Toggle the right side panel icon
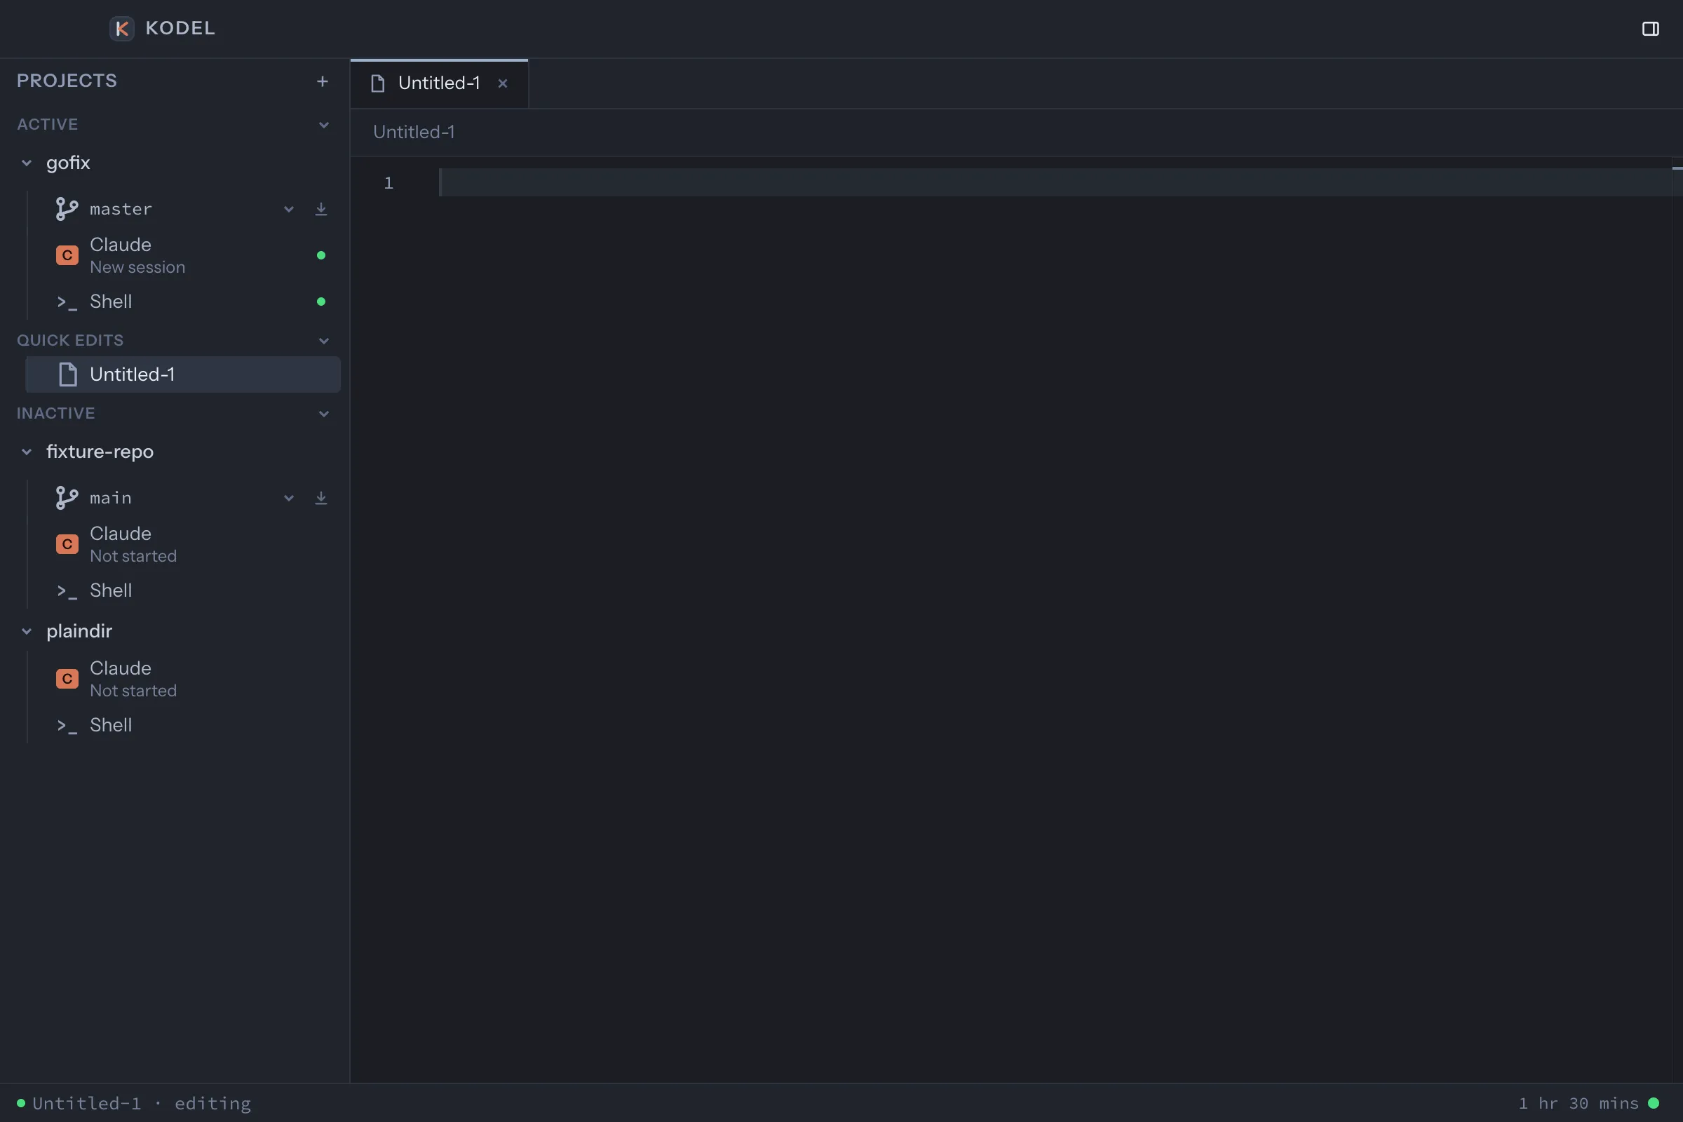The height and width of the screenshot is (1122, 1683). pos(1650,29)
